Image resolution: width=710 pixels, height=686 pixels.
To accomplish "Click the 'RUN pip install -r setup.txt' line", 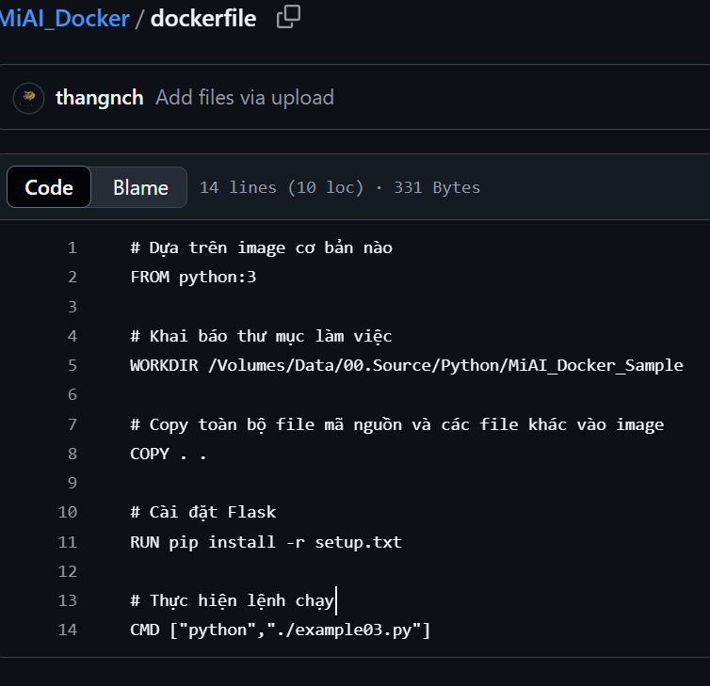I will (x=266, y=542).
